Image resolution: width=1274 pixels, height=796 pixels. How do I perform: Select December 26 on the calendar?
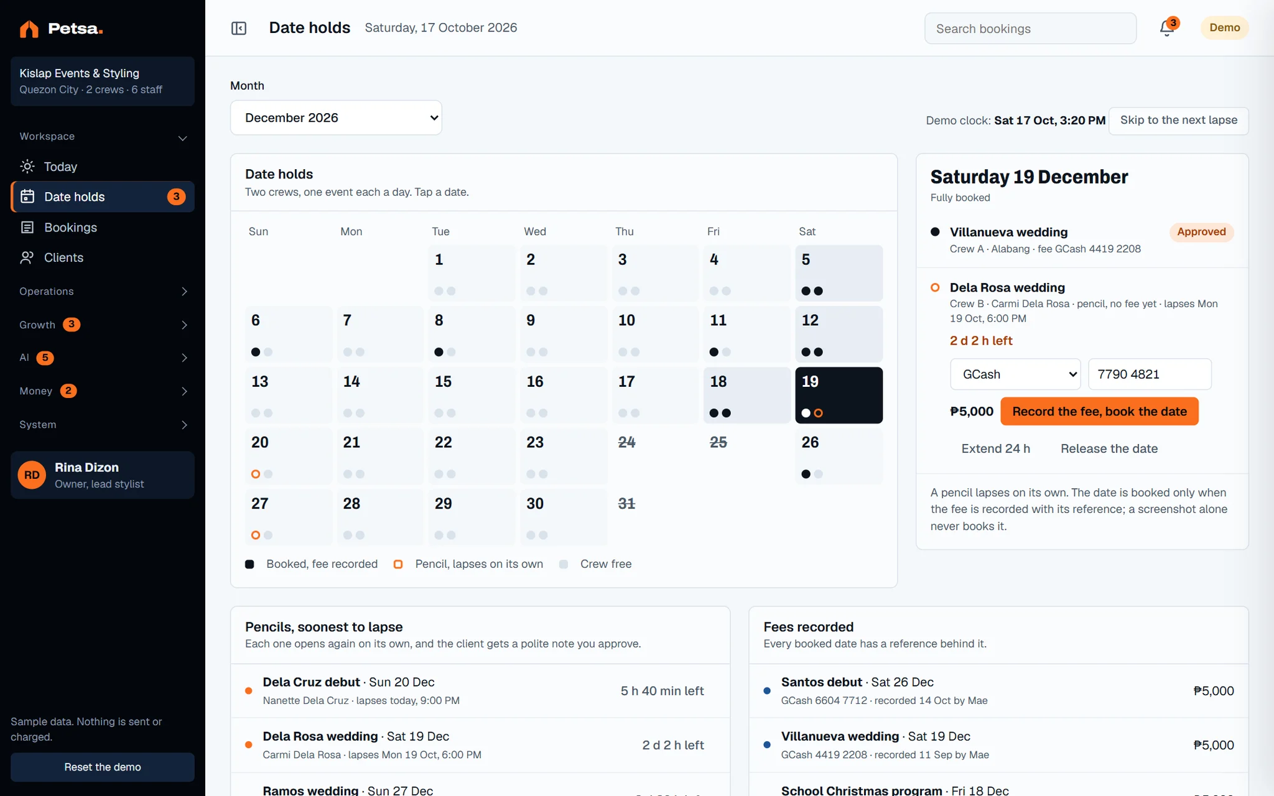pos(839,456)
